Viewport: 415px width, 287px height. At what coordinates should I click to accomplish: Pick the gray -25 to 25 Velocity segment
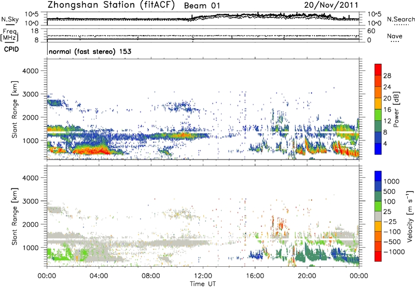(x=378, y=216)
